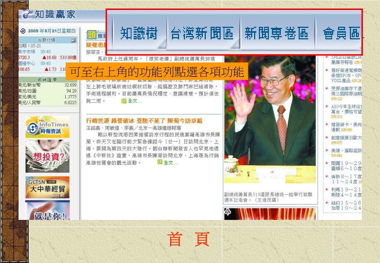Open news item 美律、嘉聯益訴 (09:06)
The height and width of the screenshot is (263, 380).
346,153
